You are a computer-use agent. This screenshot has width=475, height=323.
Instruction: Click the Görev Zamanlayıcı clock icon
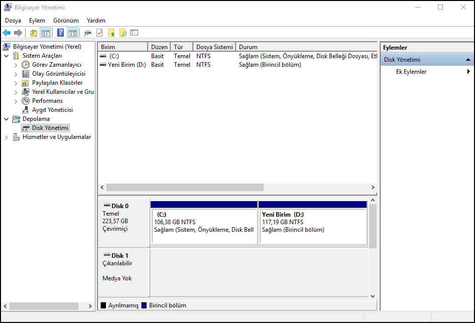click(x=26, y=65)
